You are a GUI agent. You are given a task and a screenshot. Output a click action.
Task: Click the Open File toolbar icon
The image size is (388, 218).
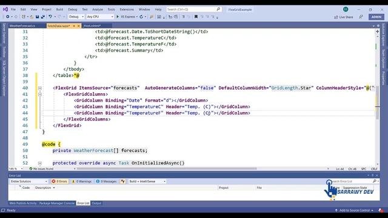coord(32,16)
